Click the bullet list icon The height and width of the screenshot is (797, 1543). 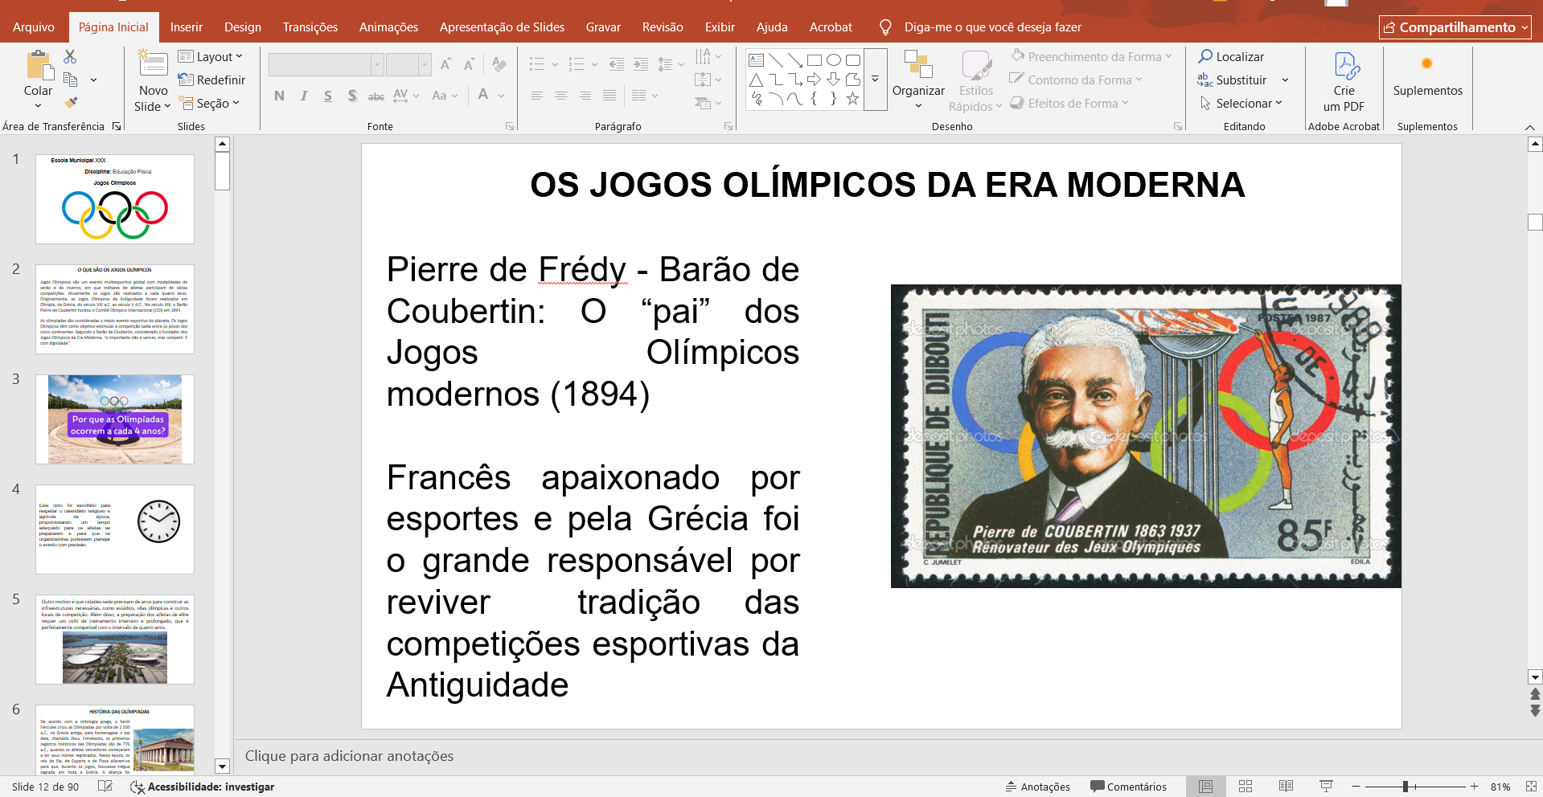click(x=537, y=64)
